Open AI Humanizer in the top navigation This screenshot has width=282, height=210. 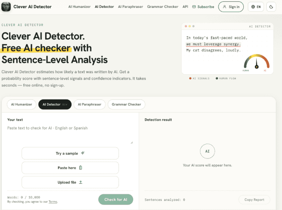pos(79,6)
